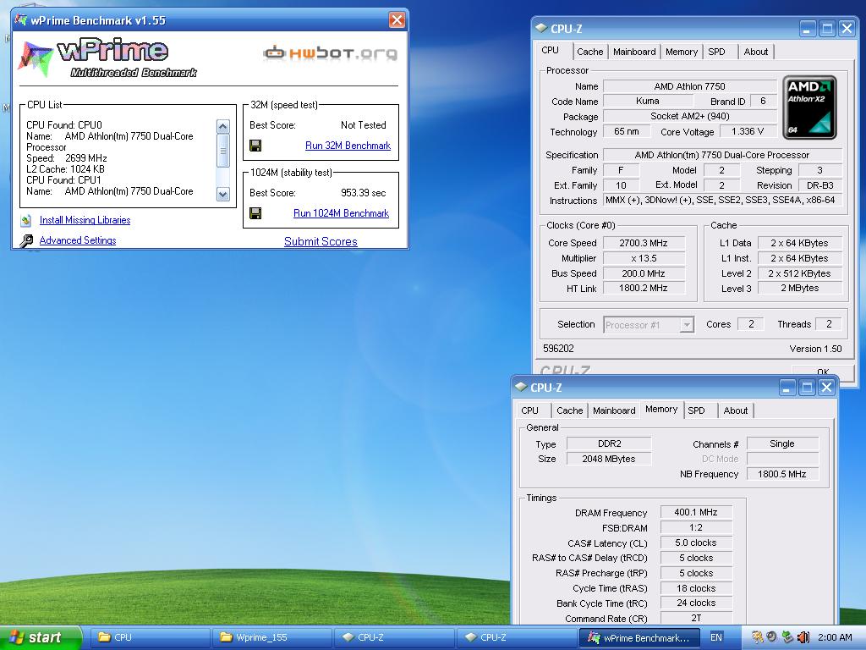Open the CPU folder taskbar button
866x650 pixels.
(149, 637)
